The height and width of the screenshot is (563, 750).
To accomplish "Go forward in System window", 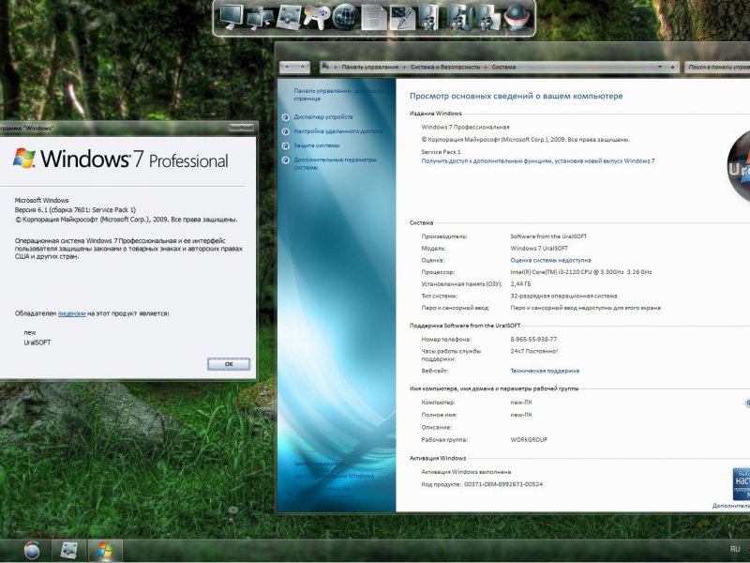I will click(x=302, y=67).
